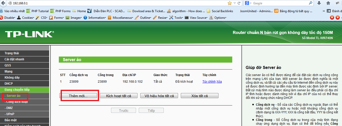The height and width of the screenshot is (126, 342).
Task: Open the Miscellaneous menu in the developer toolbar
Action: [121, 18]
